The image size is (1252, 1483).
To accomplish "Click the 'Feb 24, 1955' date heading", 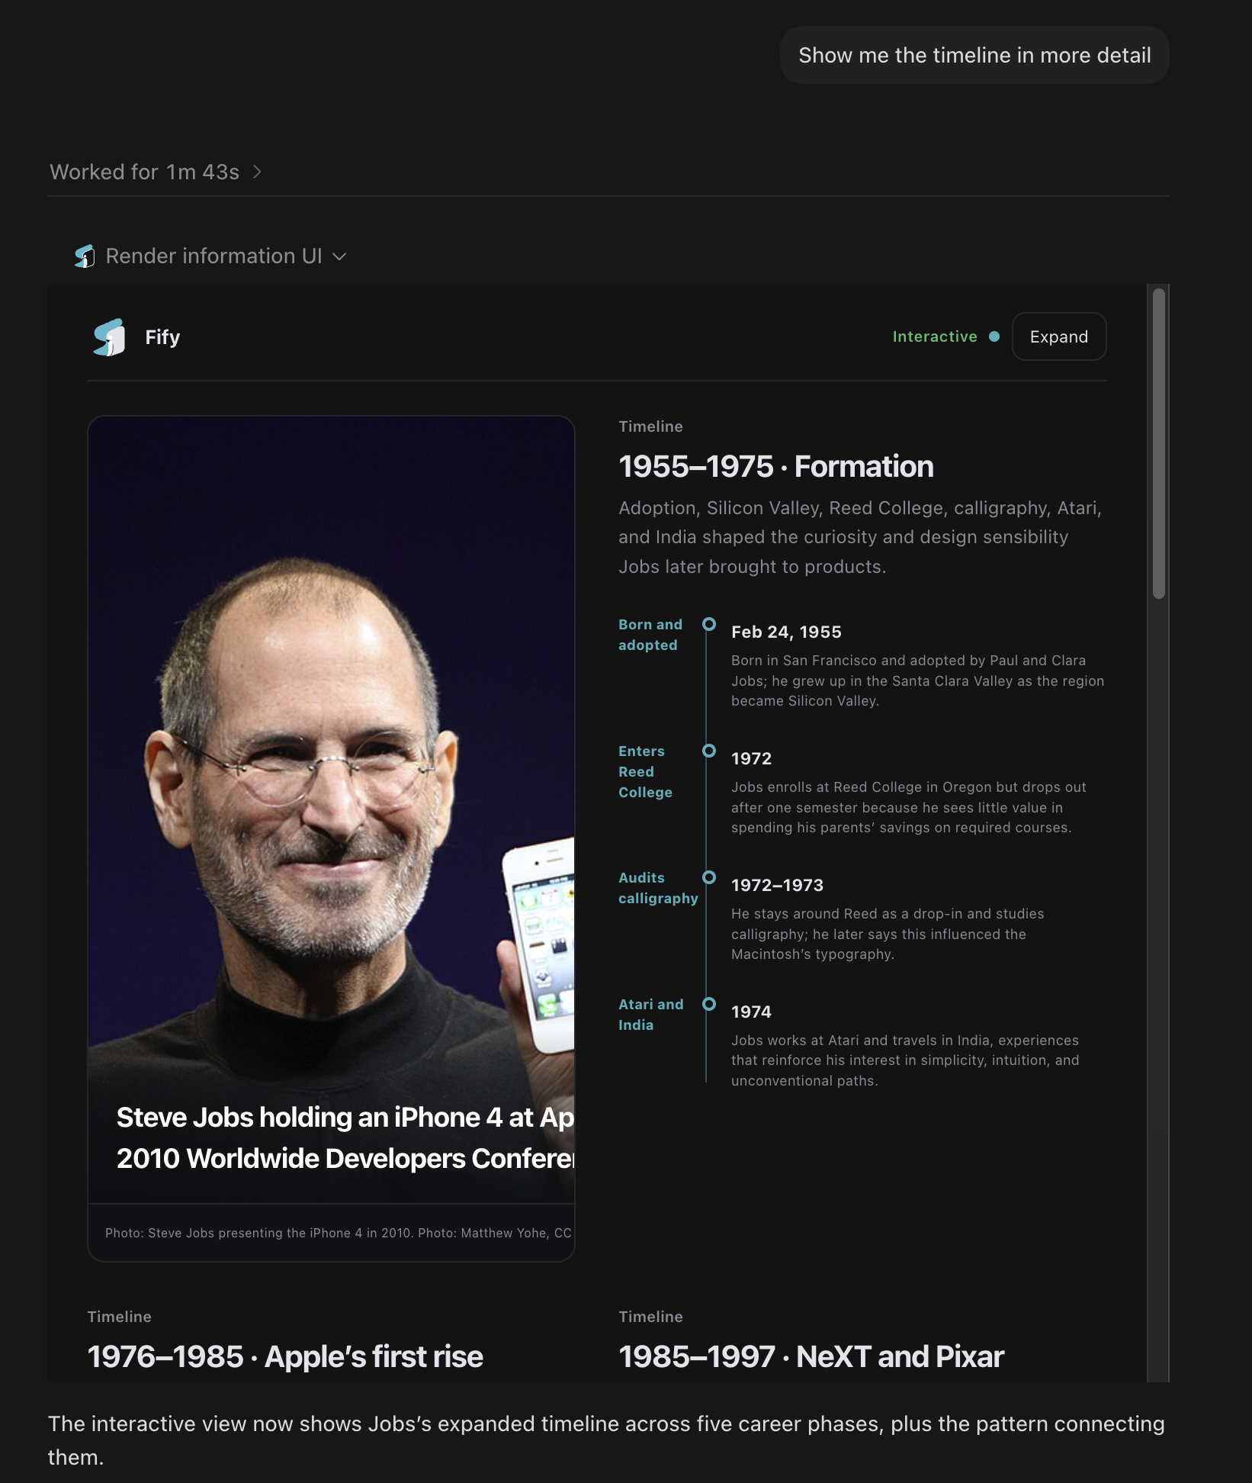I will click(x=786, y=632).
